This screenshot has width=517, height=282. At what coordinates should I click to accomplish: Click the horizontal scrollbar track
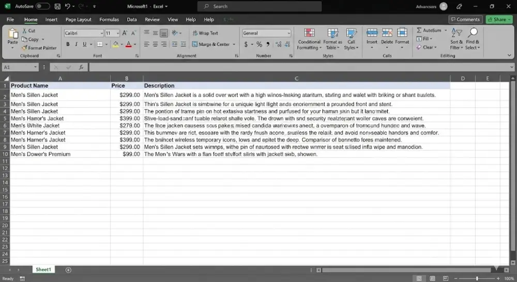point(406,270)
